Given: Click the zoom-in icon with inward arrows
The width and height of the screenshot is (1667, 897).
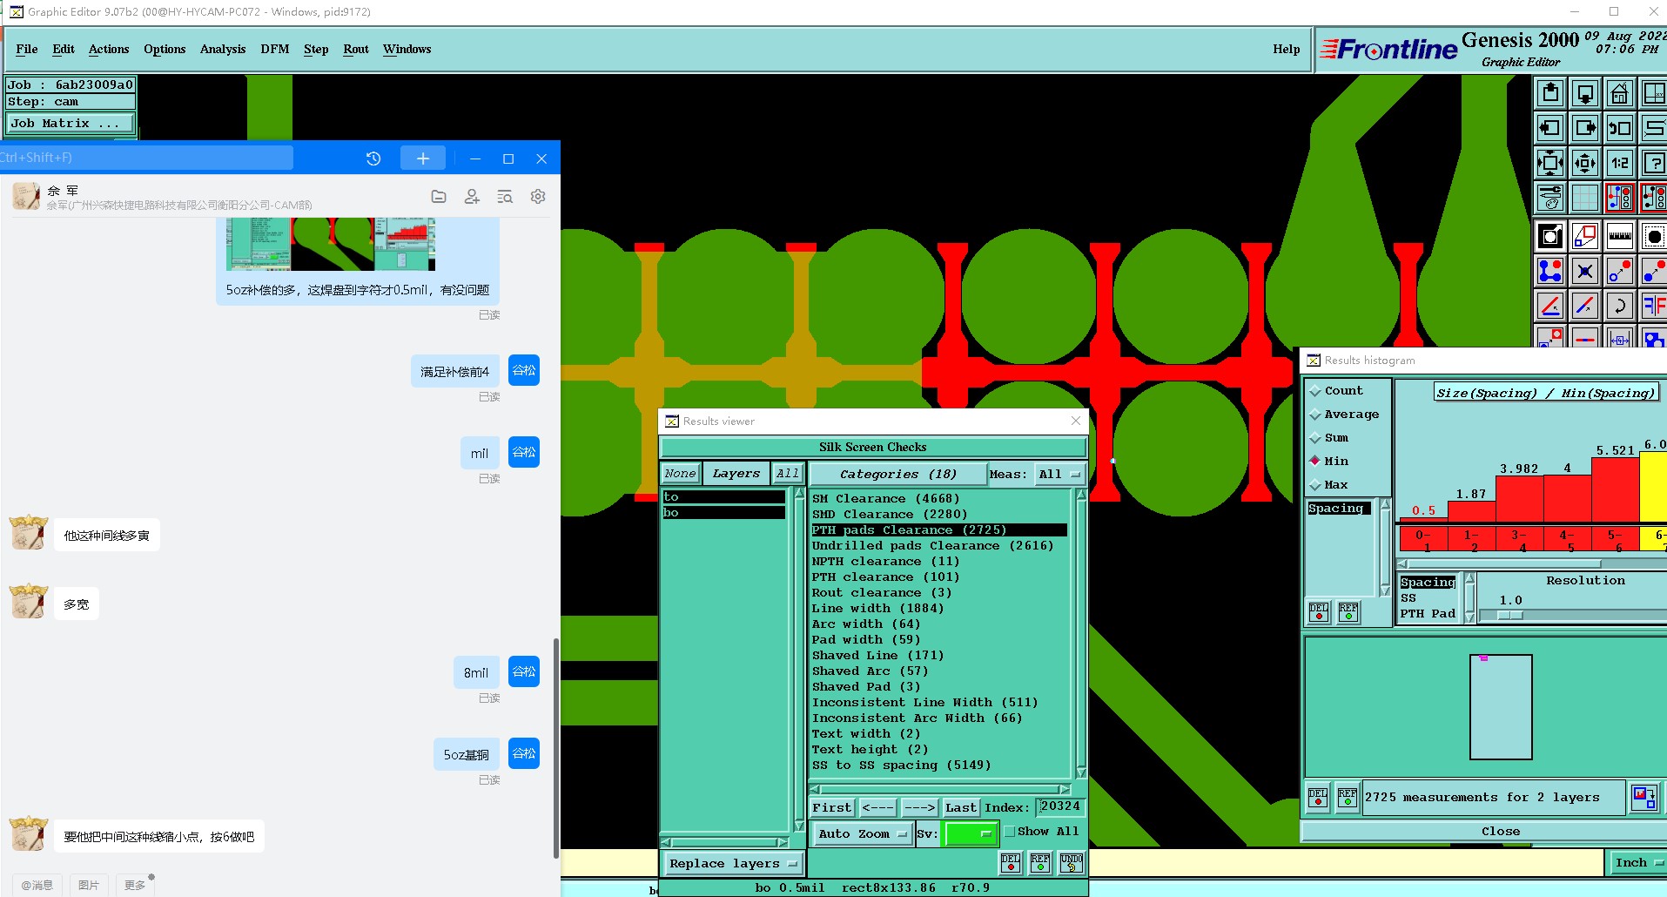Looking at the screenshot, I should [x=1549, y=163].
